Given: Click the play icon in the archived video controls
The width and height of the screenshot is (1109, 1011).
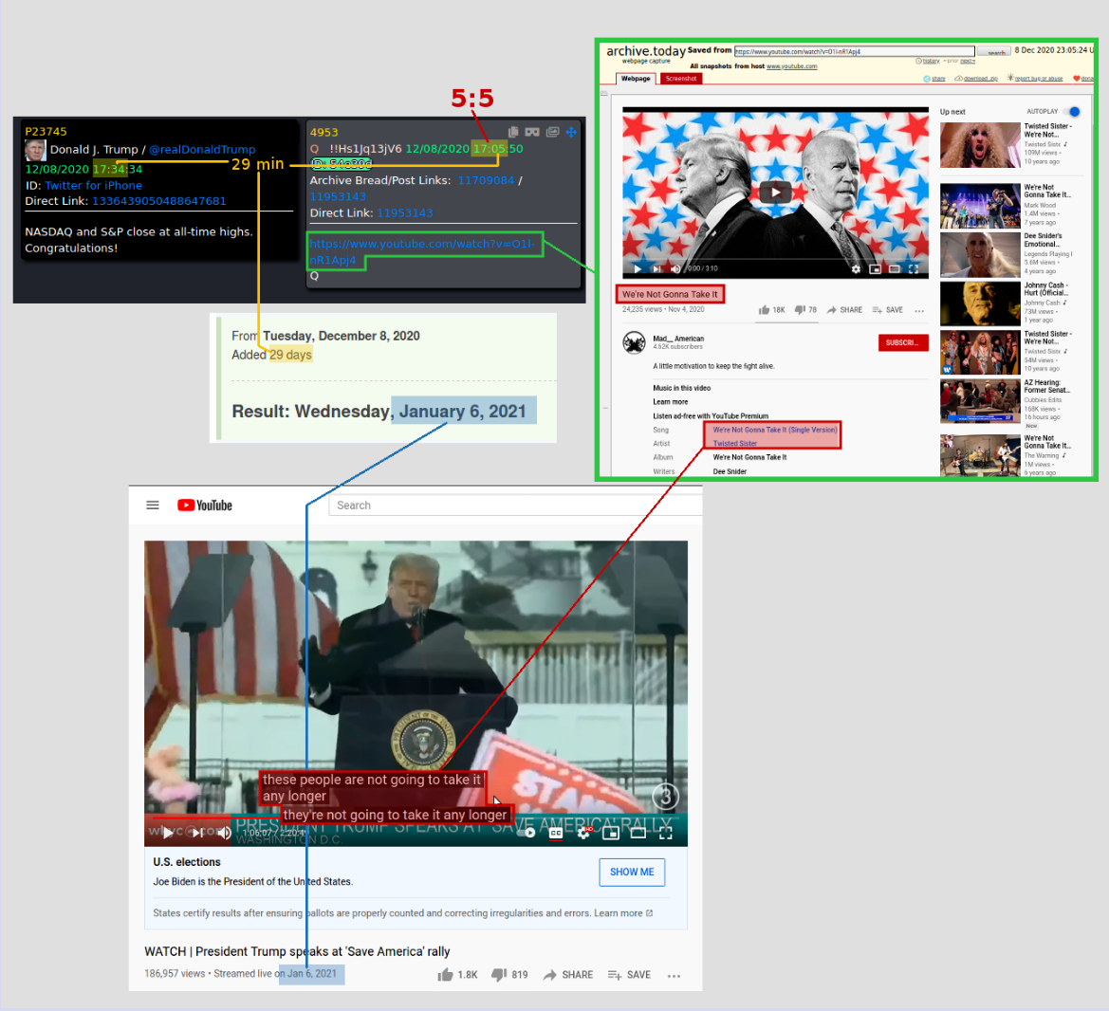Looking at the screenshot, I should 638,268.
